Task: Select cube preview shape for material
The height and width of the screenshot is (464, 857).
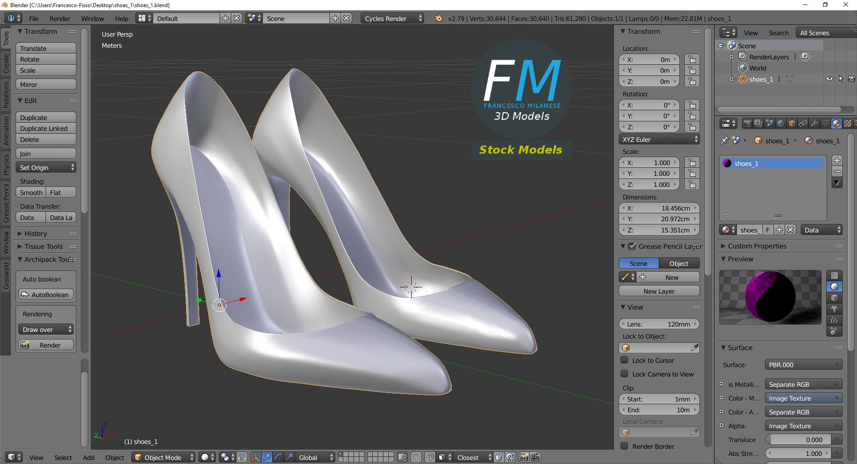Action: click(x=834, y=298)
